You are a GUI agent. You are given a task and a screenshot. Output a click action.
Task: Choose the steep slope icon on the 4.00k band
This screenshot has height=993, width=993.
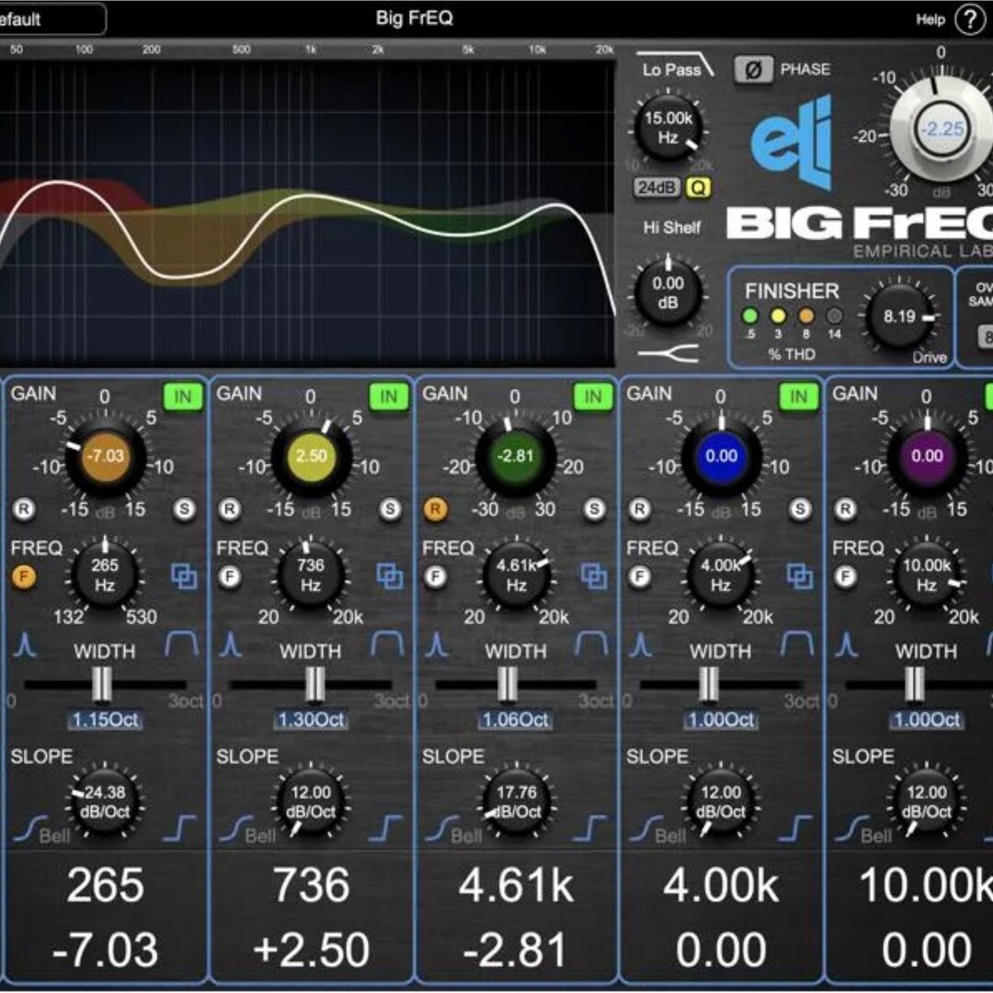click(x=795, y=828)
